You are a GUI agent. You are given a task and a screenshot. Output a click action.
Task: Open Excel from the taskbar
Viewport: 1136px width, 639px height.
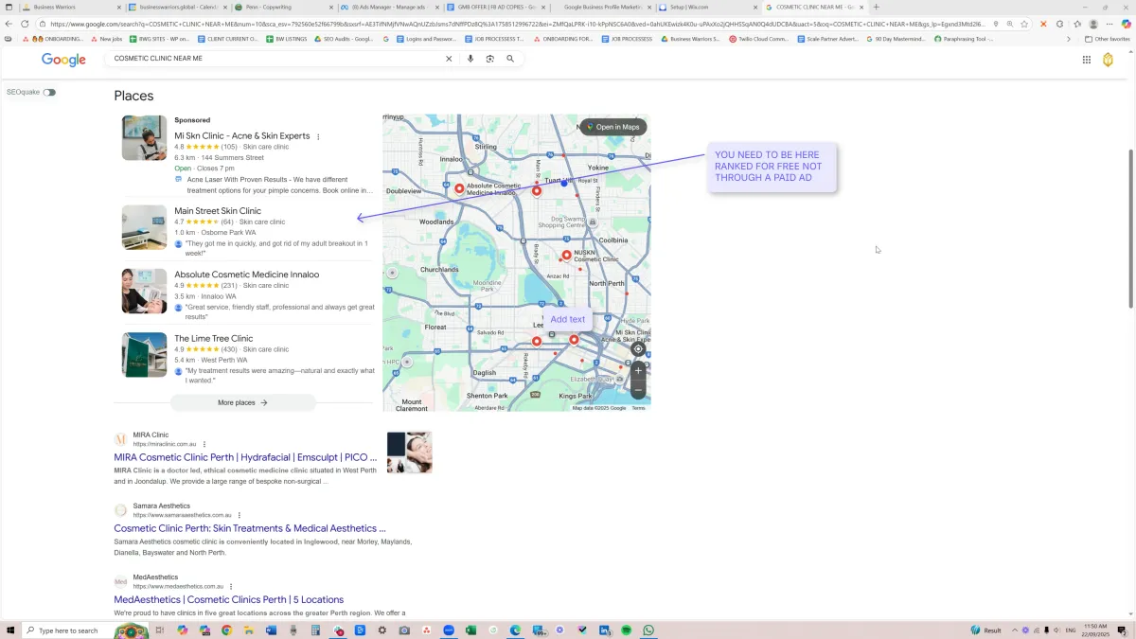click(470, 630)
